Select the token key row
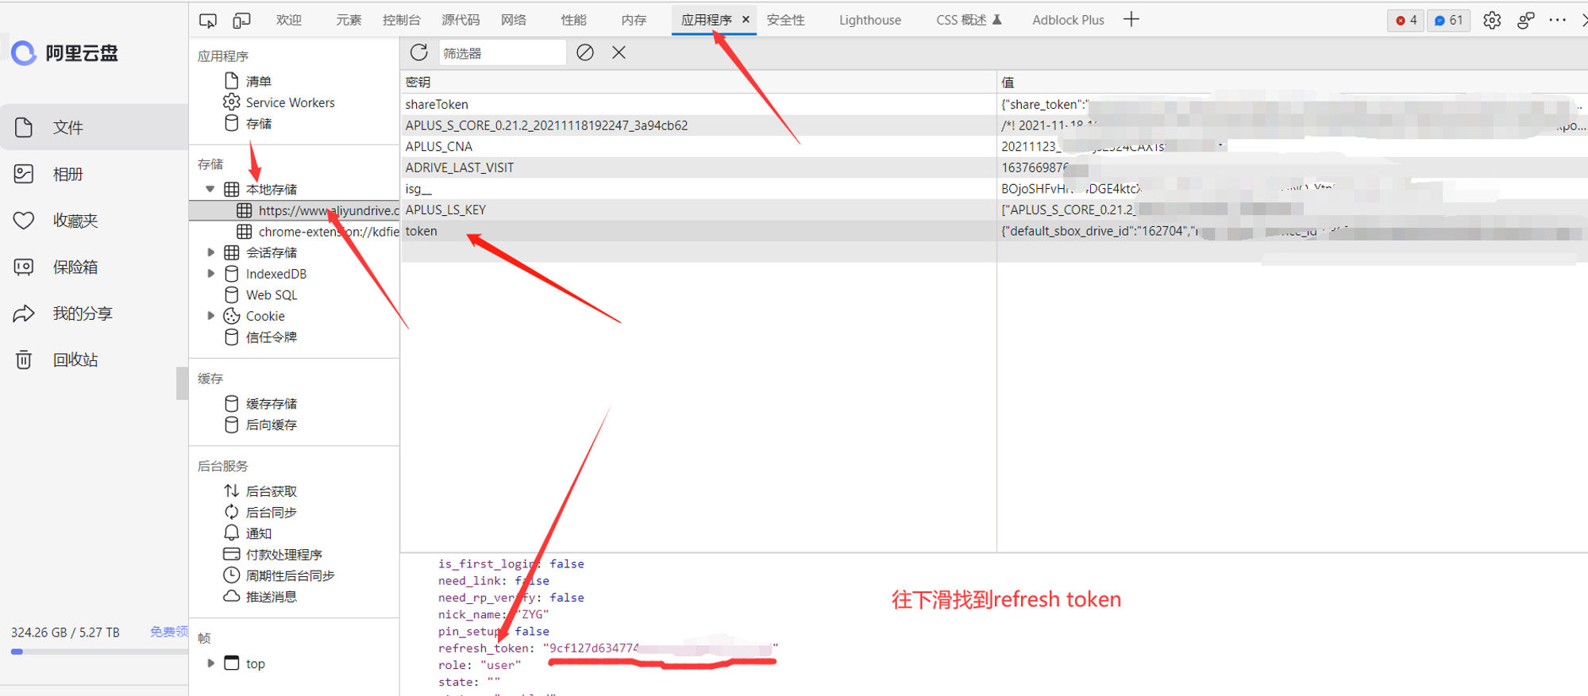Image resolution: width=1588 pixels, height=696 pixels. [x=699, y=231]
